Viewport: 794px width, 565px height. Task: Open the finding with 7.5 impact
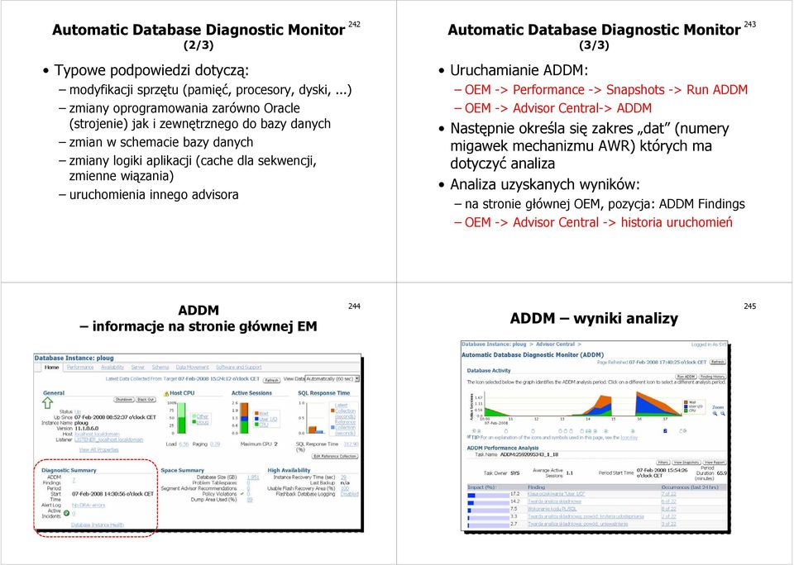pos(552,509)
